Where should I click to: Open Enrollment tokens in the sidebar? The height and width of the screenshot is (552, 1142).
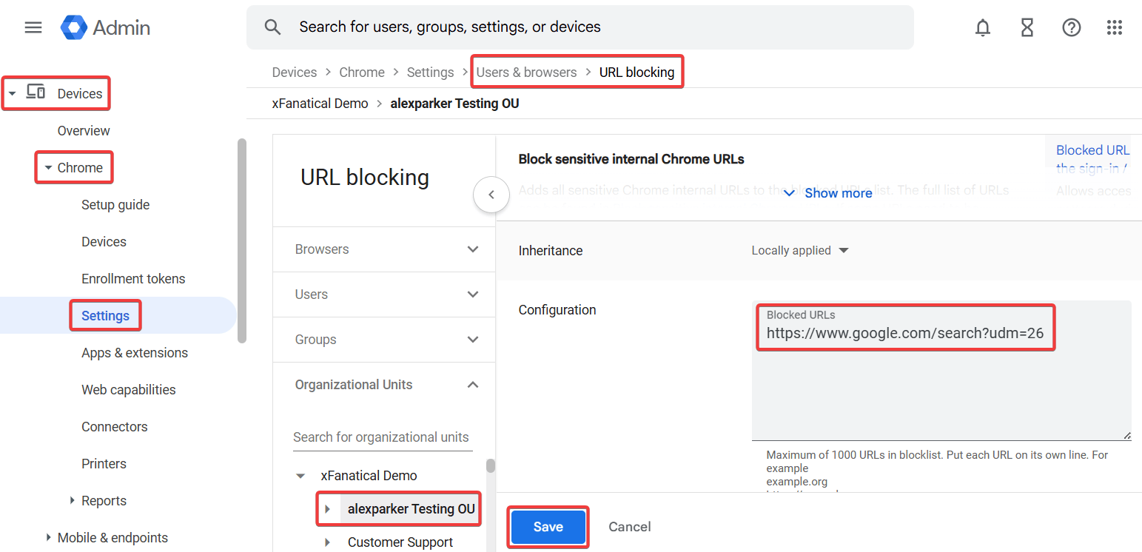(x=133, y=279)
